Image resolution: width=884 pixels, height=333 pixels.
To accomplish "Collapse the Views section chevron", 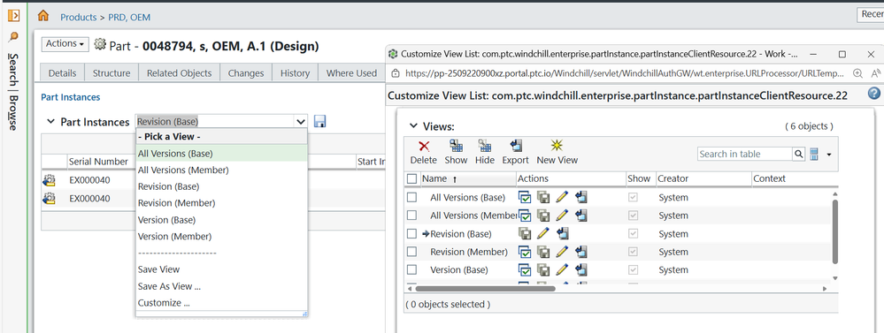I will (x=413, y=126).
